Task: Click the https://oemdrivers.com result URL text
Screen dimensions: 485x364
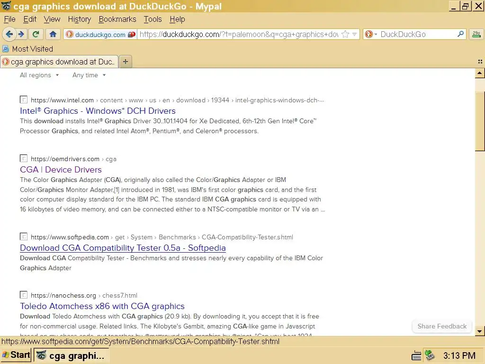Action: coord(65,159)
